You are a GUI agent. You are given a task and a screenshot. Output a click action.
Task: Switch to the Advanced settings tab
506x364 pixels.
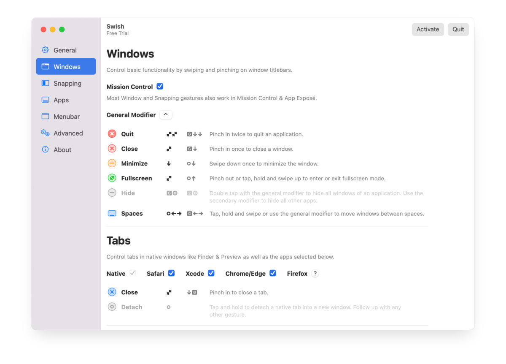tap(66, 133)
